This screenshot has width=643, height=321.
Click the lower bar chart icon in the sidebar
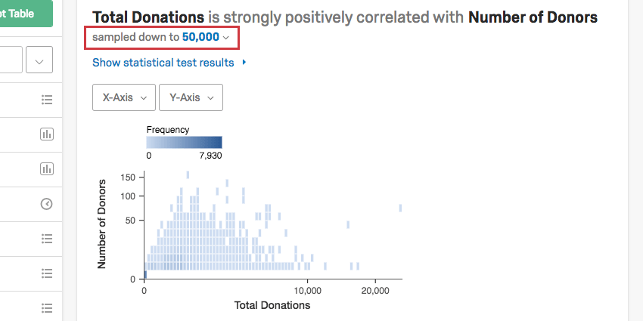(47, 169)
